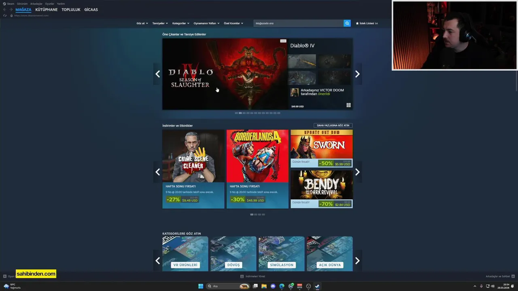The width and height of the screenshot is (518, 291).
Task: Click VICTOR DOOM friend avatar
Action: [294, 92]
